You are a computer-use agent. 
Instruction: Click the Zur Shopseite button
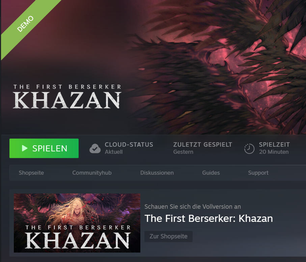click(168, 236)
